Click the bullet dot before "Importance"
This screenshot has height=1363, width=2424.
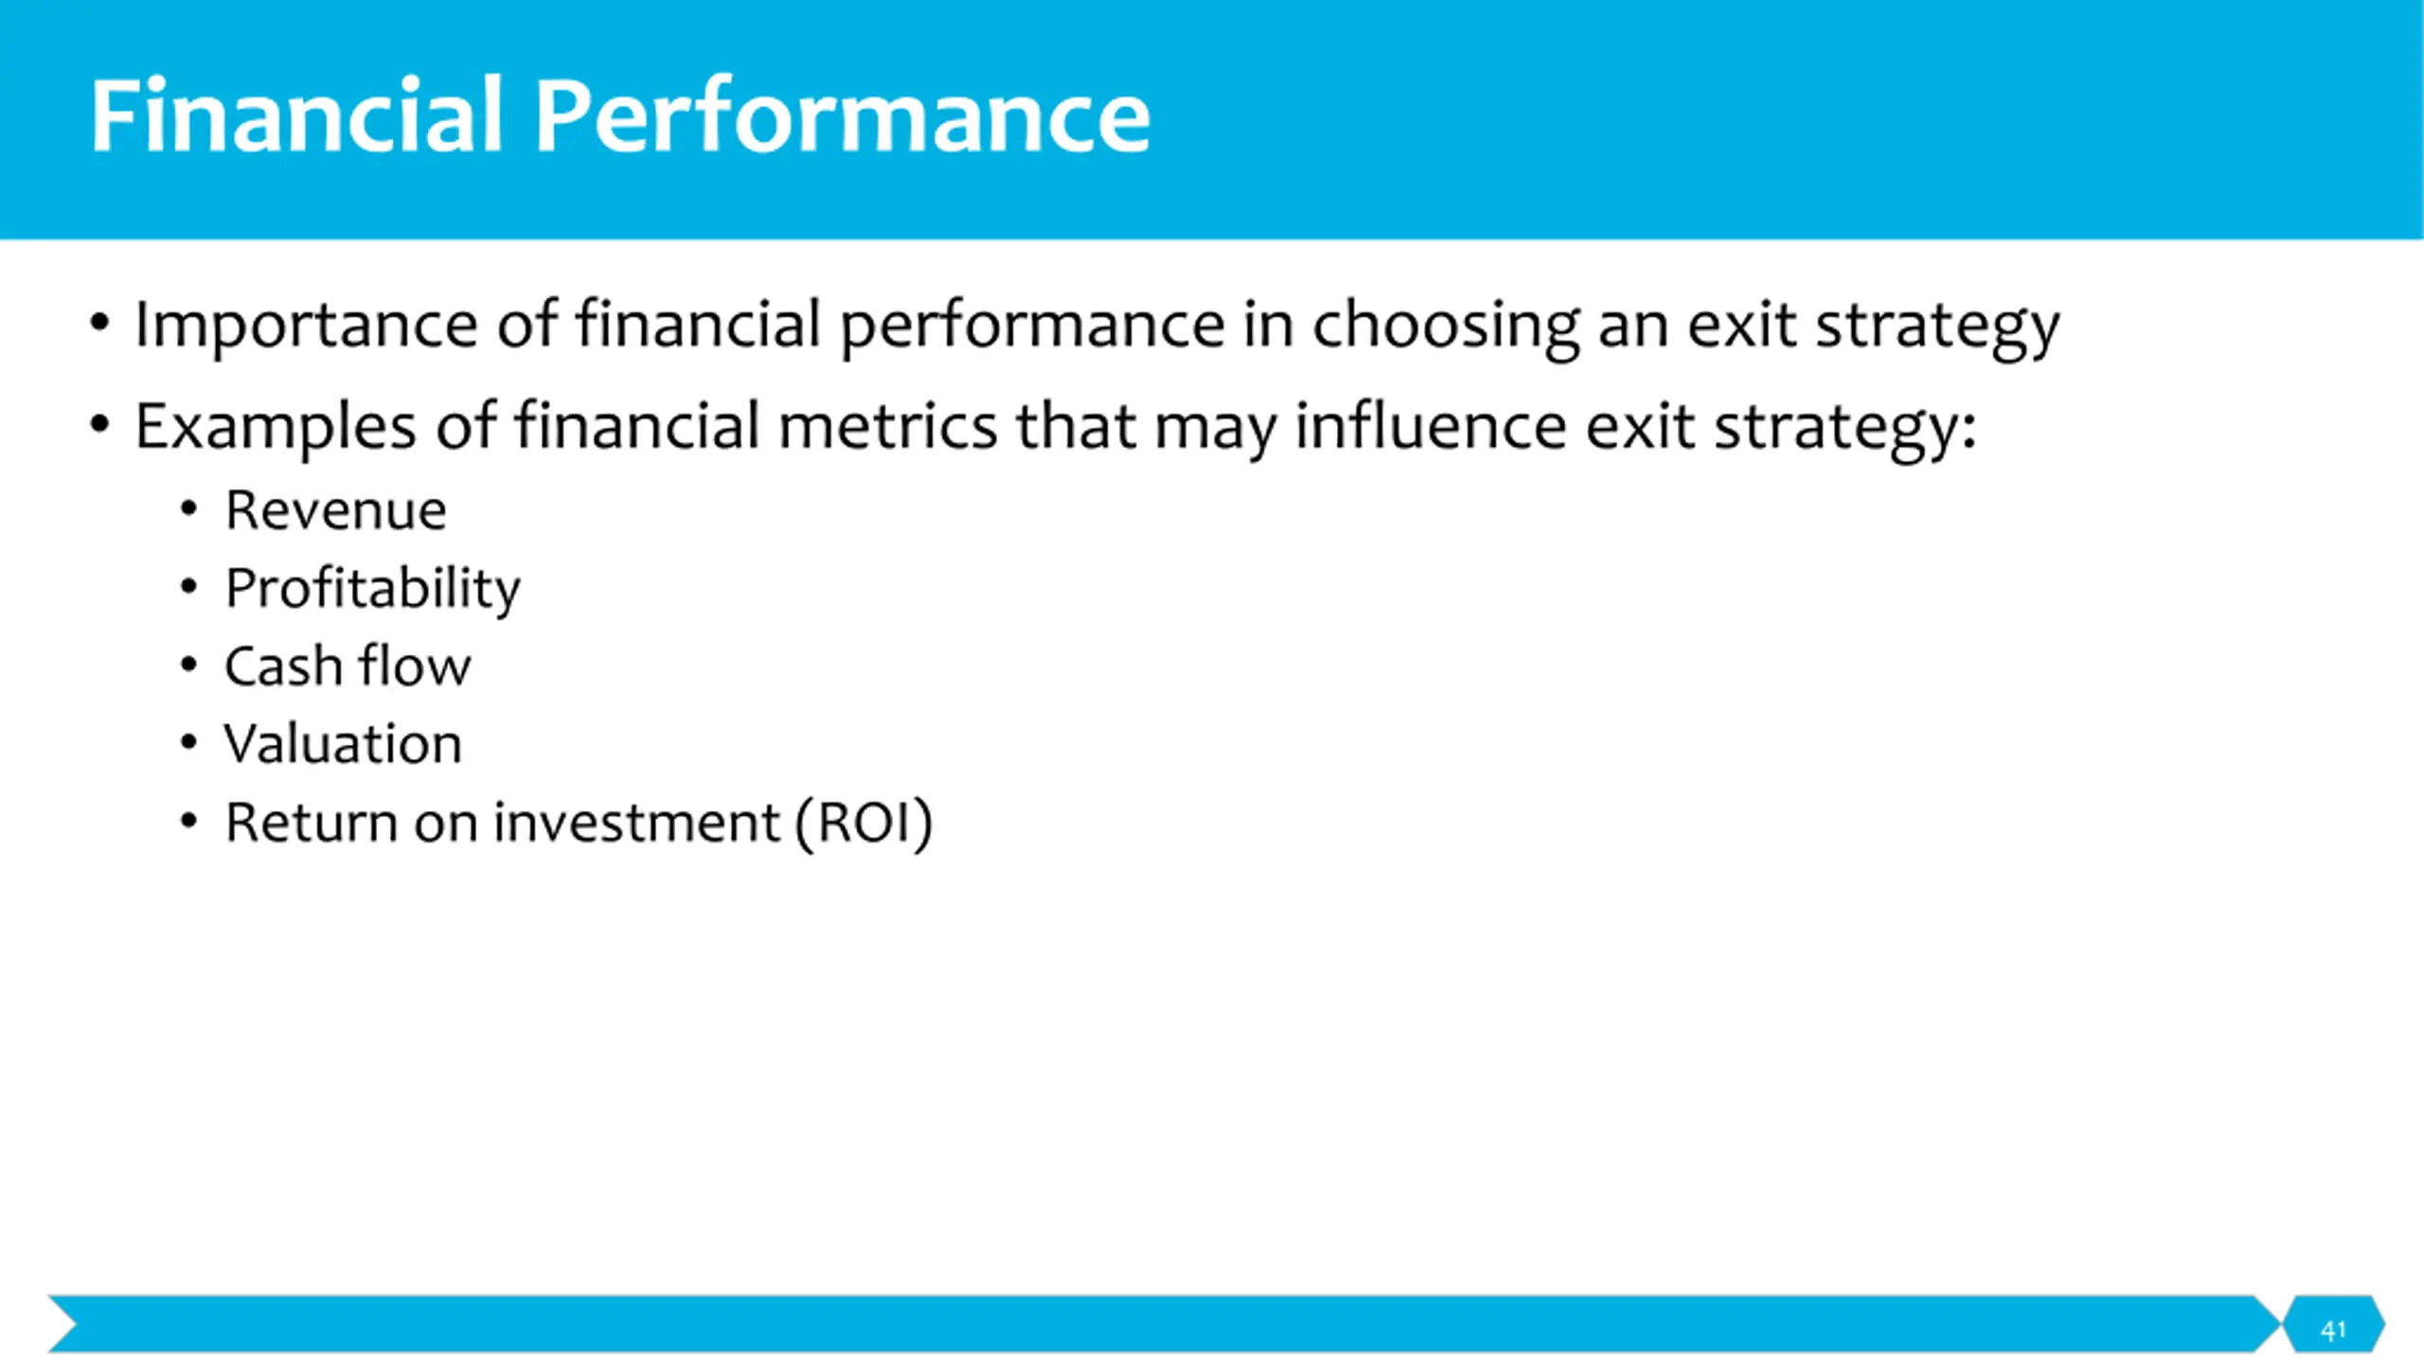[99, 325]
